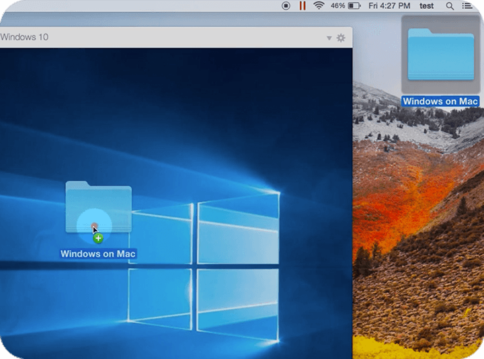
Task: Click the Windows 10 window title text
Action: tap(24, 37)
